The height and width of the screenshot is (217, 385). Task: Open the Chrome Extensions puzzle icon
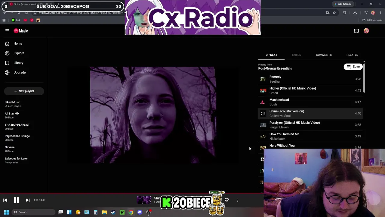[x=344, y=13]
